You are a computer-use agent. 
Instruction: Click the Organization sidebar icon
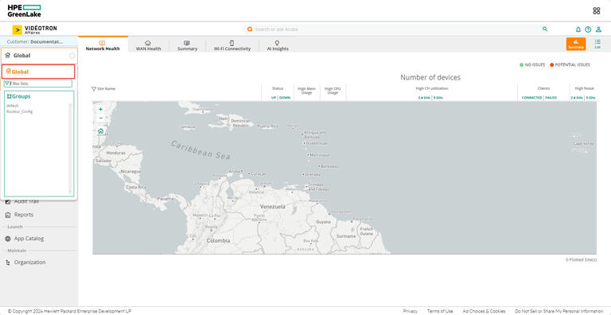[x=8, y=262]
